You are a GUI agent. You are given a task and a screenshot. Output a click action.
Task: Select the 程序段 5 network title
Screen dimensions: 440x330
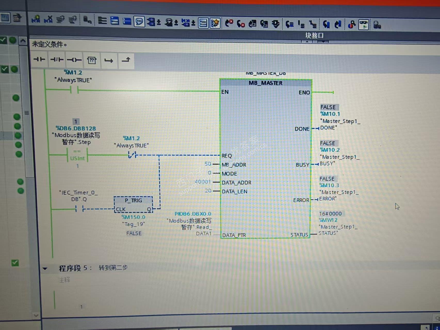click(x=75, y=268)
